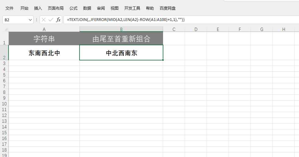Select row 2 header

[x=4, y=53]
